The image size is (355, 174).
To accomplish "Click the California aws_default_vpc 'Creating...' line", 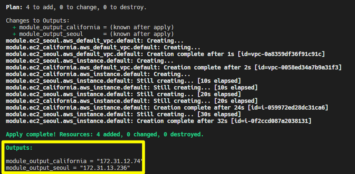I will (103, 48).
